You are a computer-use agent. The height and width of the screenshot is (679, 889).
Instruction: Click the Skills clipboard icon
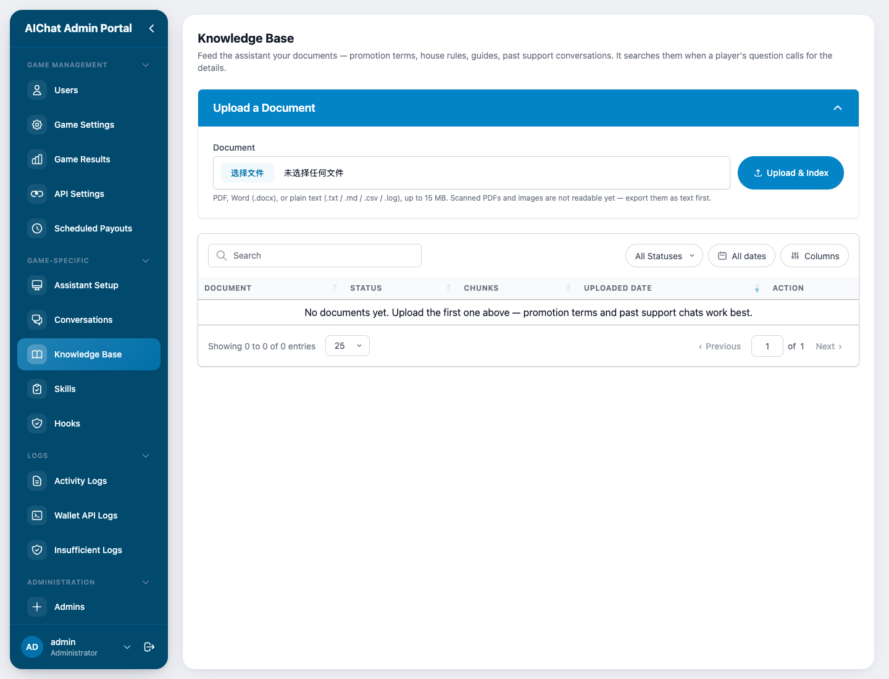[37, 389]
